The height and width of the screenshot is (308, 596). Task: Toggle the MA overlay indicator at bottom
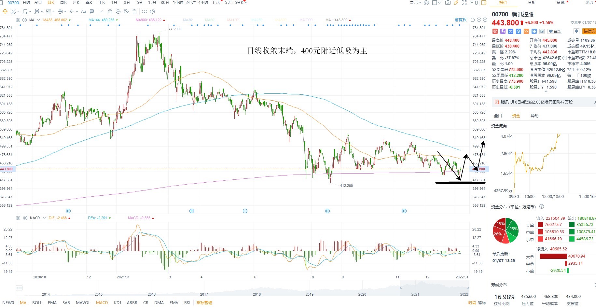pos(23,302)
